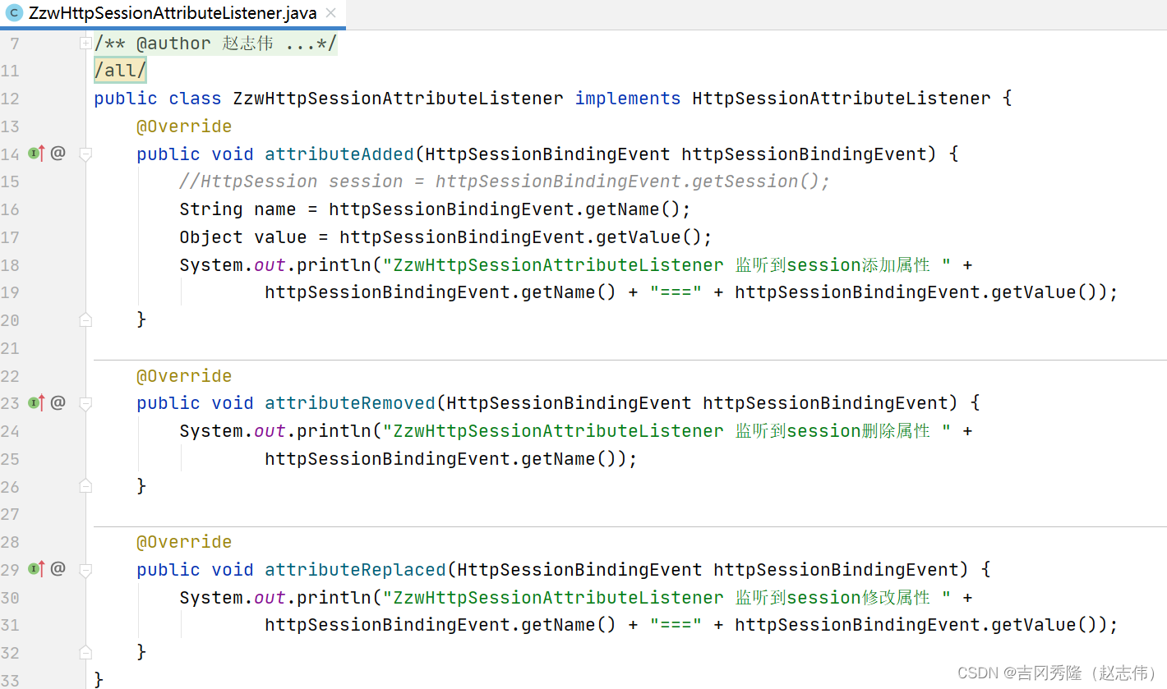Click line number 12 in the gutter

click(x=10, y=99)
